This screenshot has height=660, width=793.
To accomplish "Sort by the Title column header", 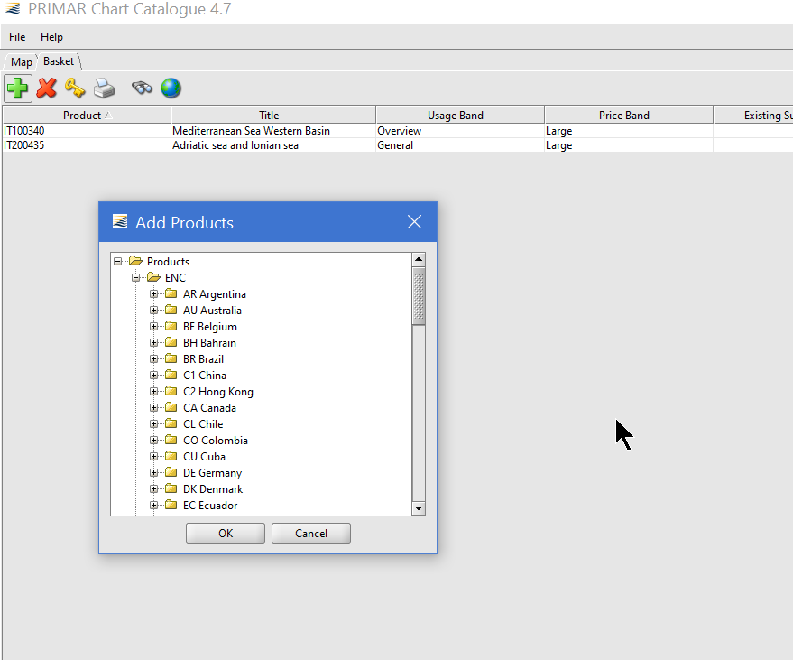I will 273,115.
